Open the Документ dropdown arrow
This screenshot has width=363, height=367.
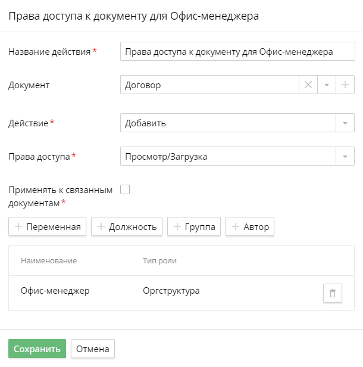(x=327, y=85)
